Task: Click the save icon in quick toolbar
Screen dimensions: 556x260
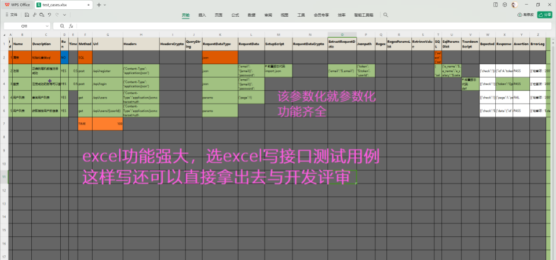Action: pos(27,15)
